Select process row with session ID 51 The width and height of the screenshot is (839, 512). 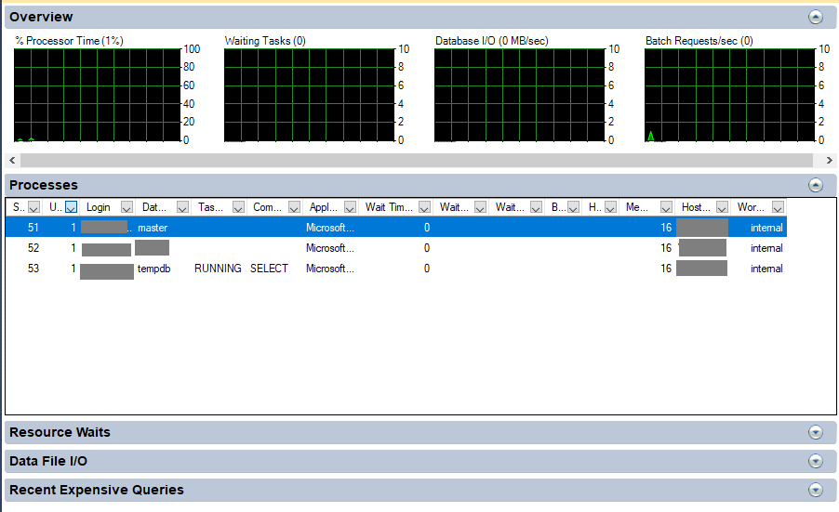pyautogui.click(x=396, y=228)
